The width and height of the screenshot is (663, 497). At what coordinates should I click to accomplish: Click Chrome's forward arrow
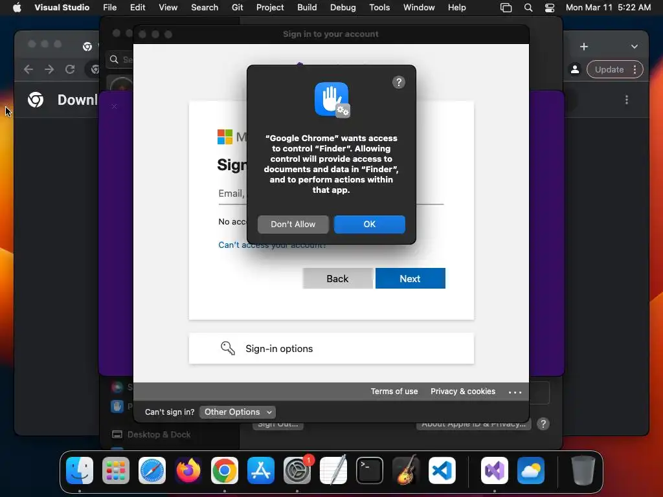49,69
